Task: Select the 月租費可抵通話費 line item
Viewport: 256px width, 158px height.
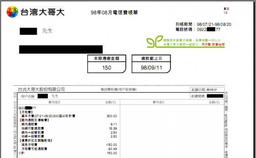Action: (x=34, y=149)
